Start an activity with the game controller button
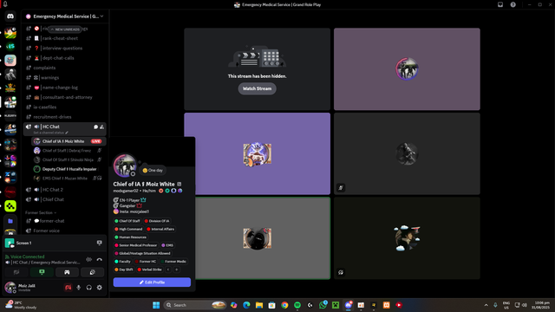 (67, 272)
